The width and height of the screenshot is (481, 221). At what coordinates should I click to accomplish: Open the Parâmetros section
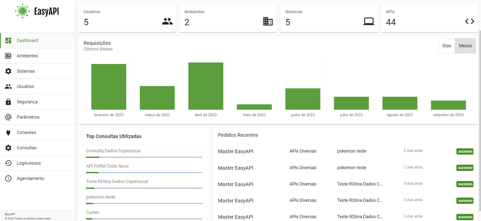tap(38, 117)
